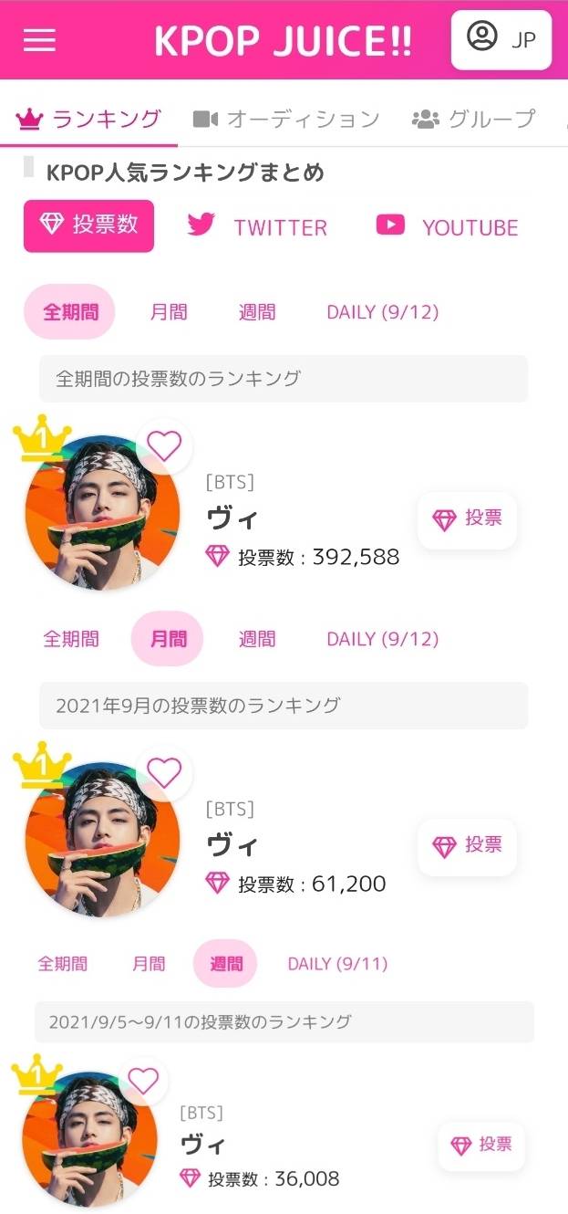This screenshot has width=568, height=1214.
Task: Open the YouTube ranking via play icon
Action: coord(390,225)
